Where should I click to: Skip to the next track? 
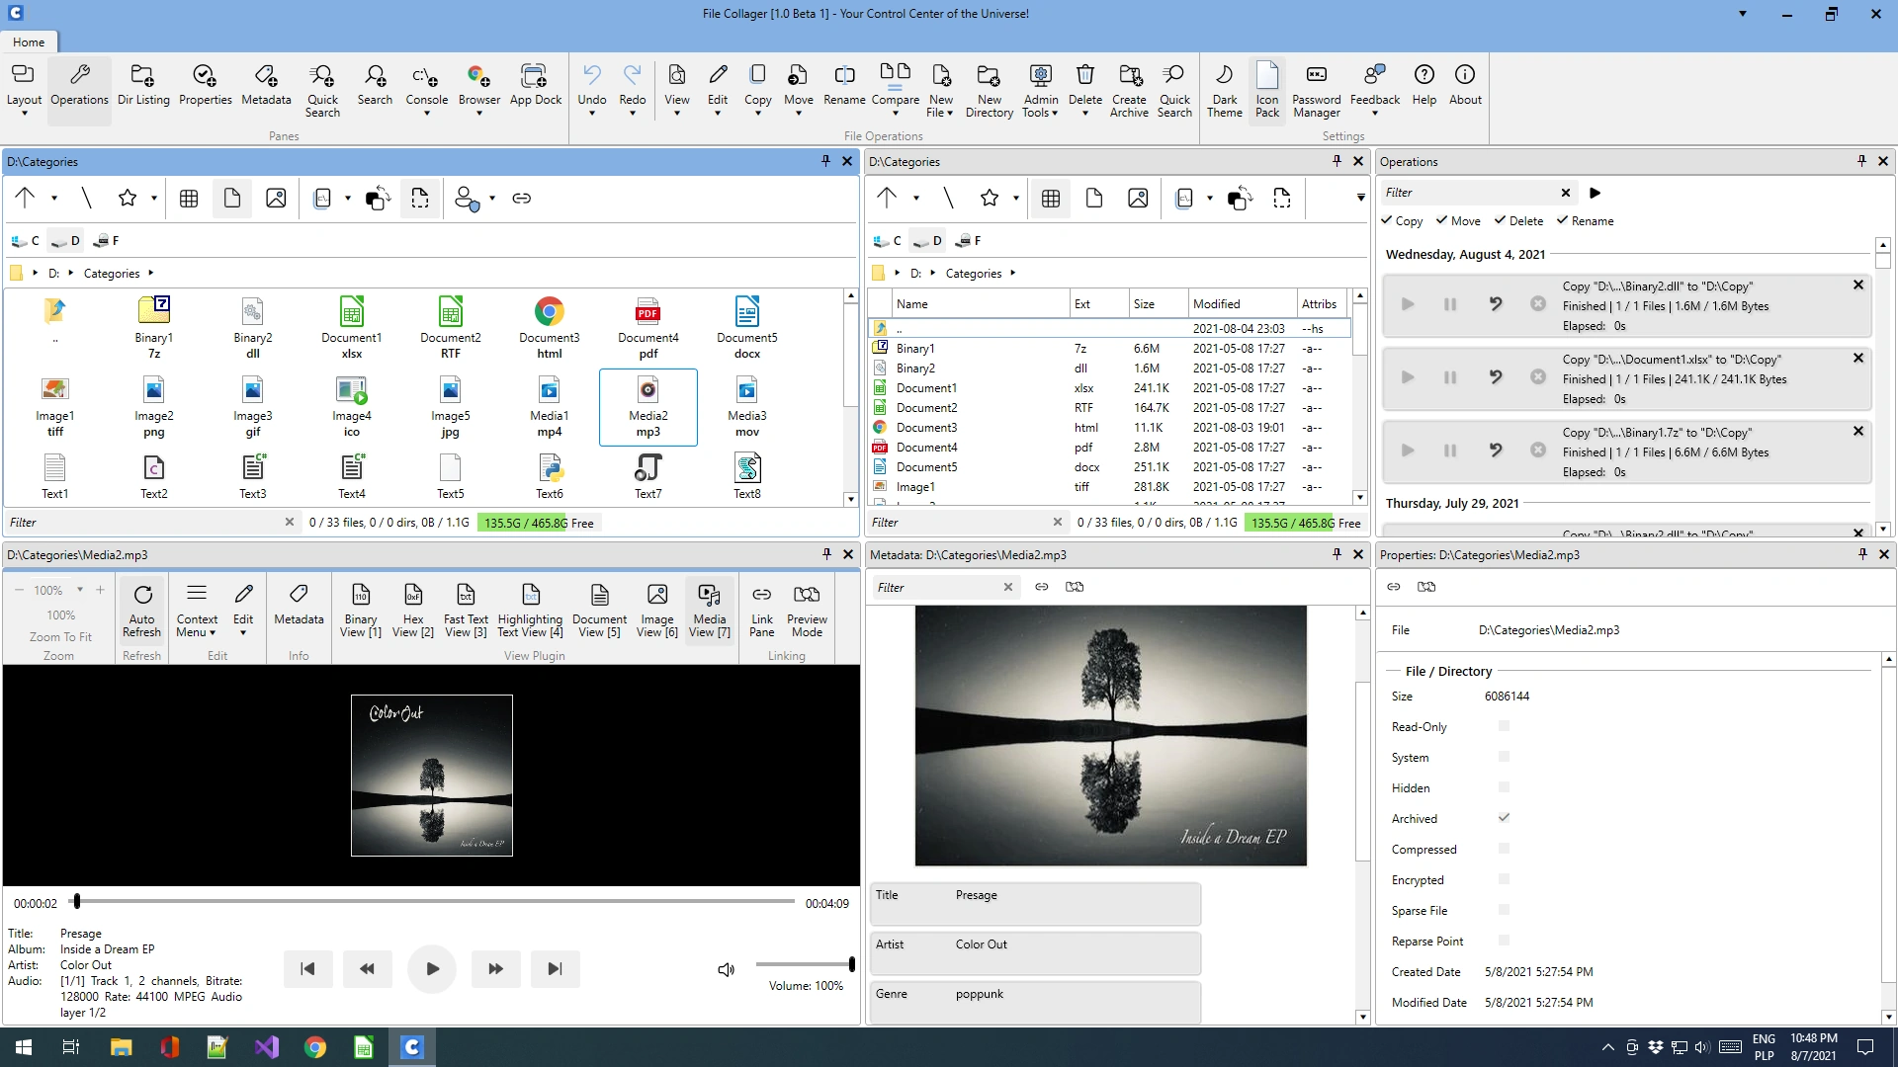555,969
